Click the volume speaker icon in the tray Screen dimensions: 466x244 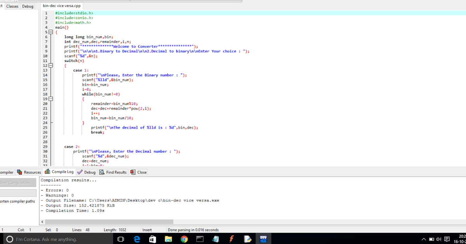pyautogui.click(x=438, y=239)
